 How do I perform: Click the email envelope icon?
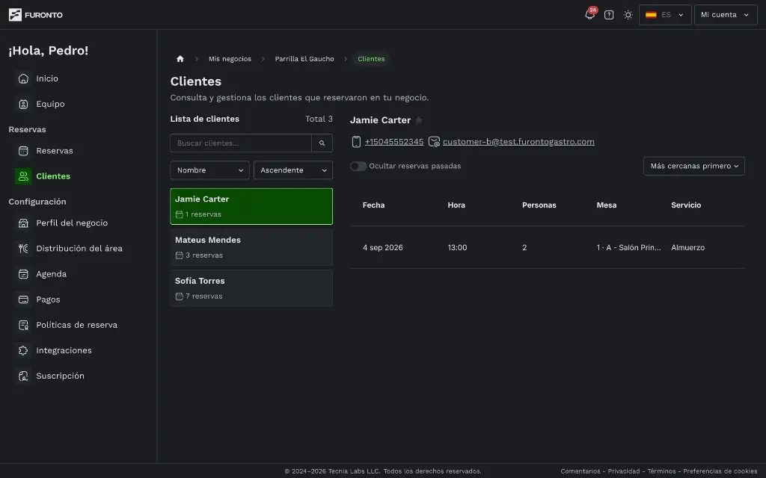434,142
